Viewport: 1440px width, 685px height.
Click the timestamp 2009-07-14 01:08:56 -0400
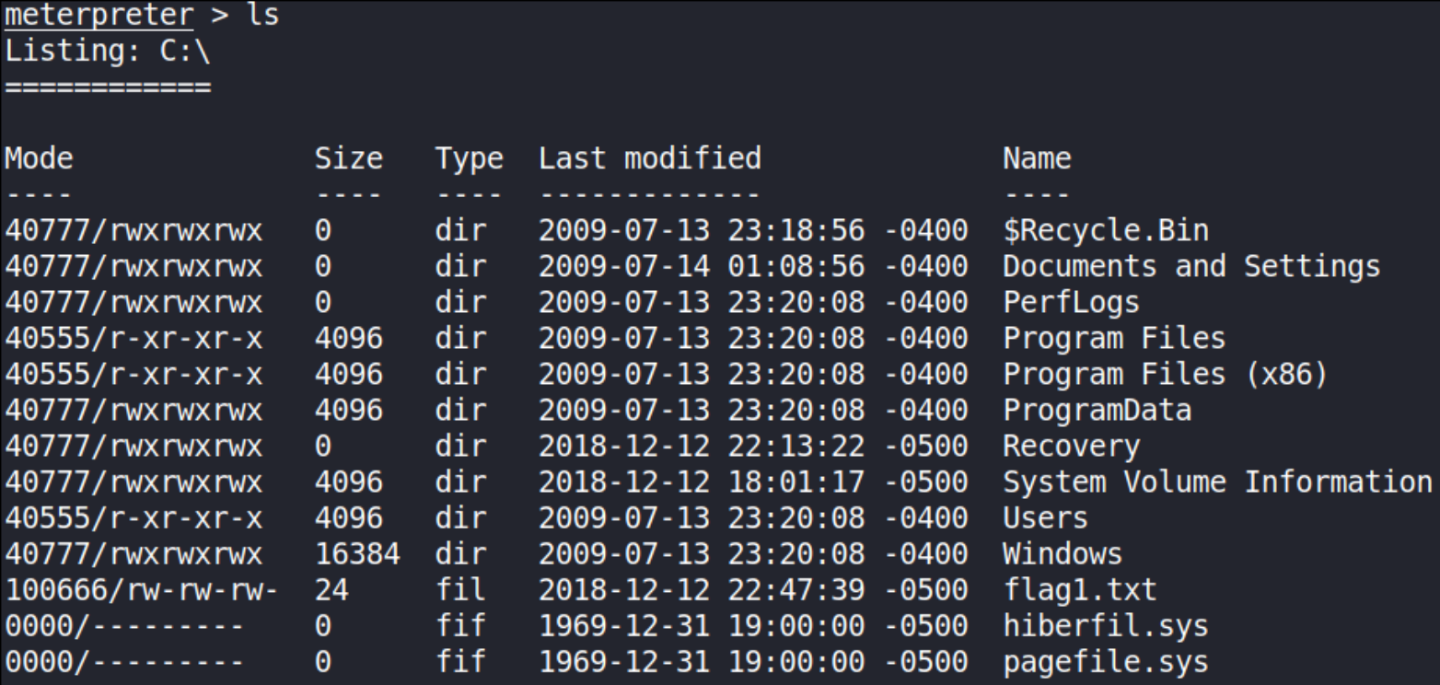point(753,266)
